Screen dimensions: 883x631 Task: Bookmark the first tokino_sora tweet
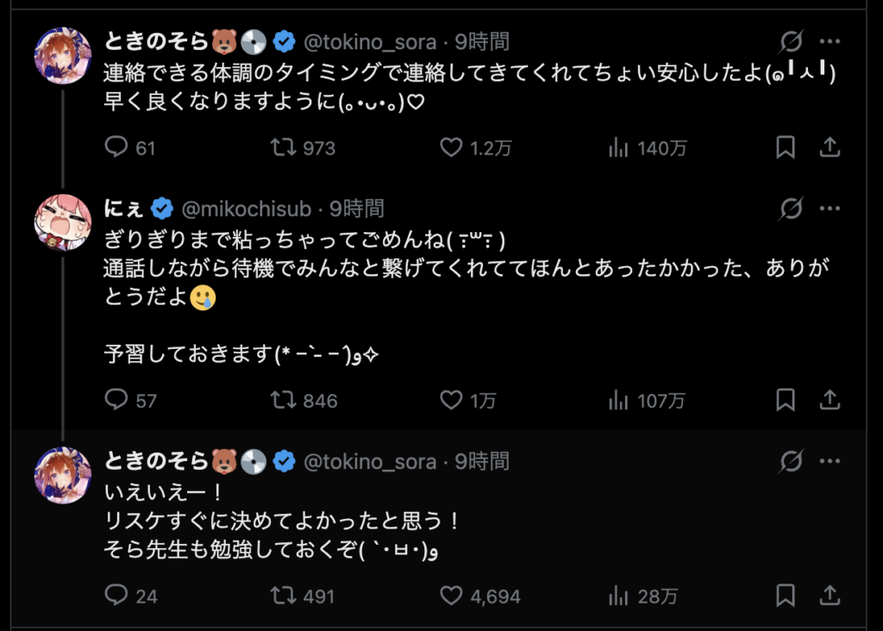[x=786, y=148]
